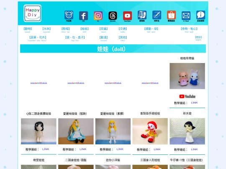Open LINK under 祈天使
Image resolution: width=226 pixels, height=169 pixels.
[194, 149]
